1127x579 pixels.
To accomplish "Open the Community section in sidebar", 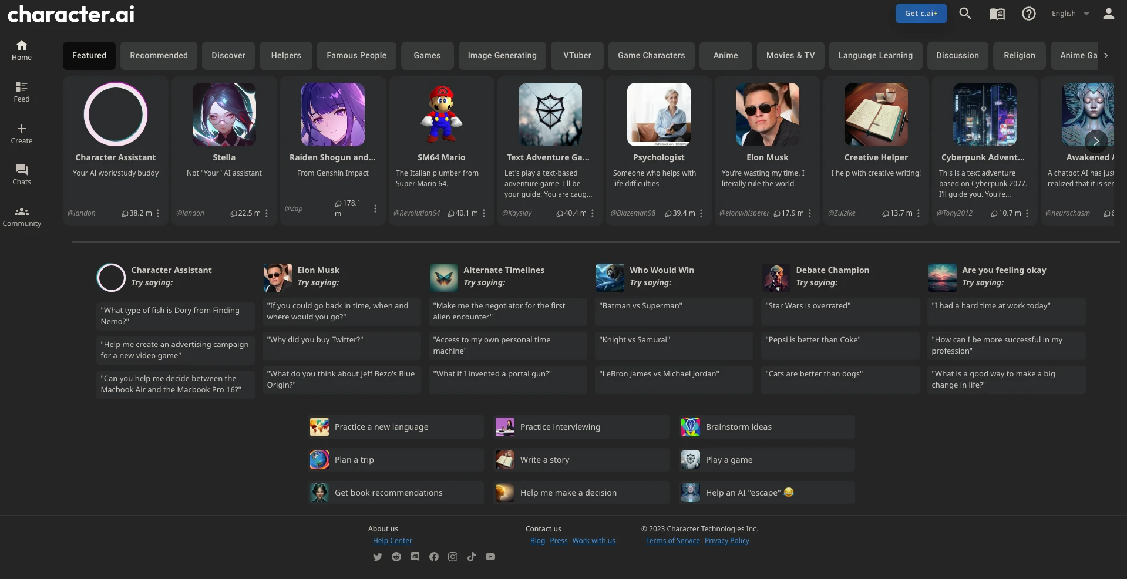I will coord(22,216).
